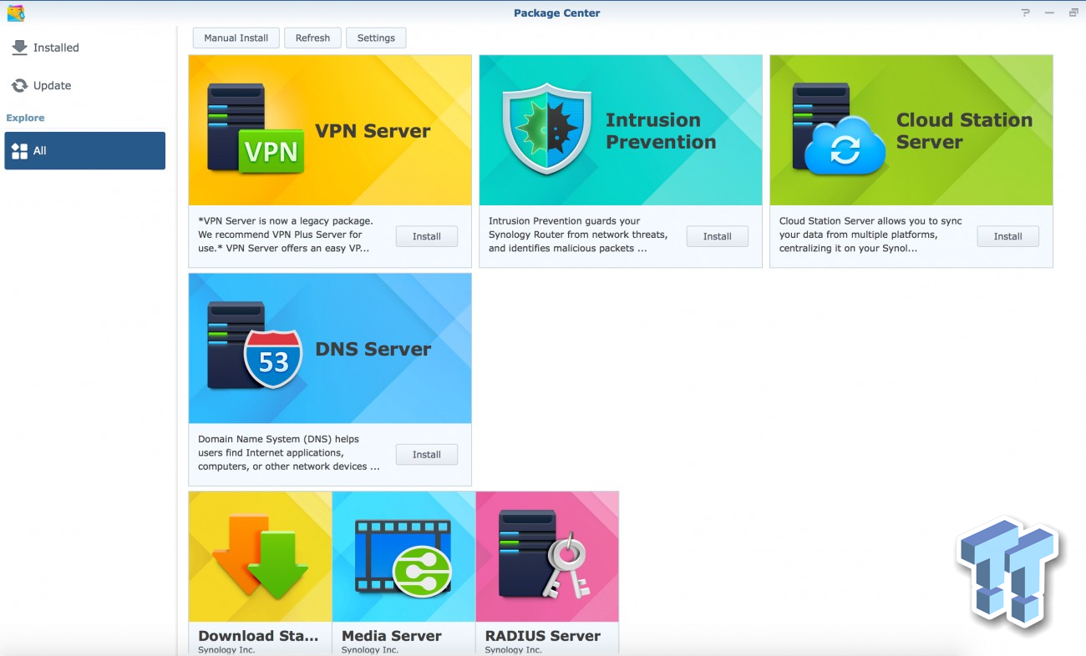Screen dimensions: 1086x656
Task: Install the VPN Server package
Action: [426, 236]
